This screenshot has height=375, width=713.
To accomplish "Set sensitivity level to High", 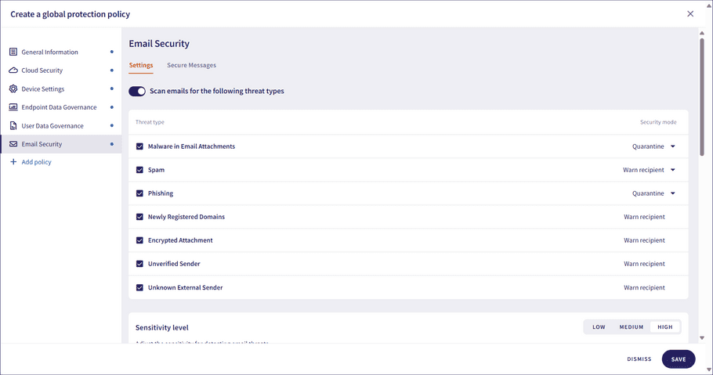I will pyautogui.click(x=664, y=326).
